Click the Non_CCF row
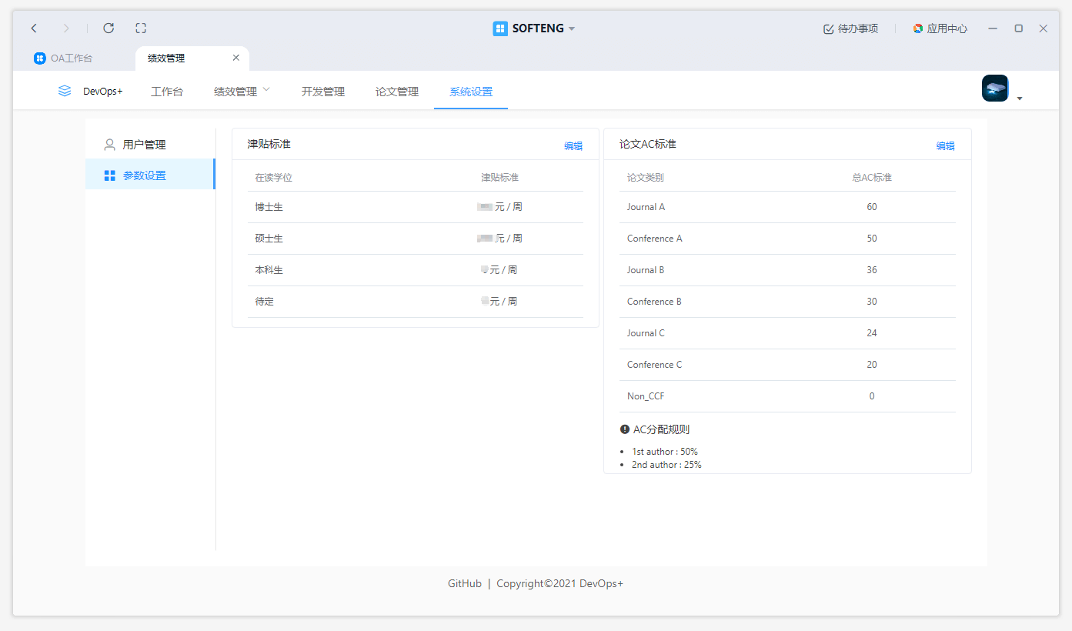 (787, 396)
